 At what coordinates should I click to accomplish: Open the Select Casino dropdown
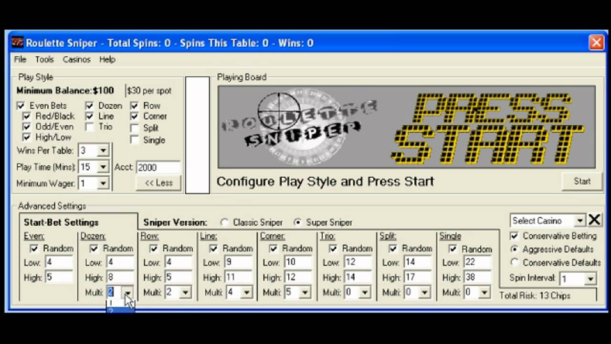click(579, 221)
